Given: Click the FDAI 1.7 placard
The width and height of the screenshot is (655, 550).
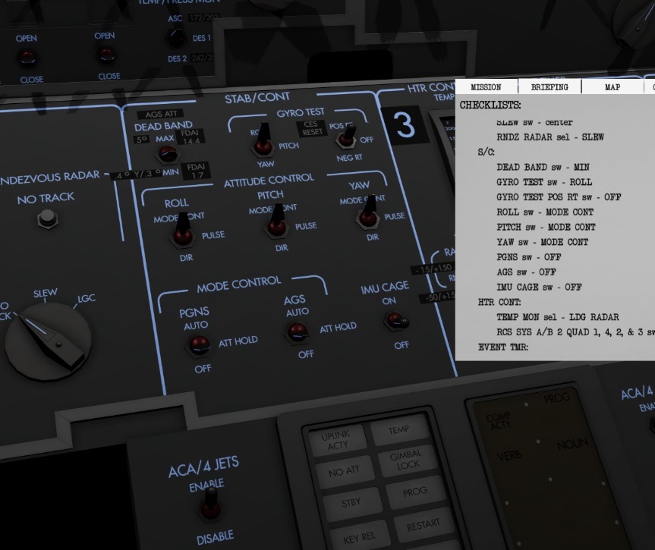Looking at the screenshot, I should pos(197,171).
